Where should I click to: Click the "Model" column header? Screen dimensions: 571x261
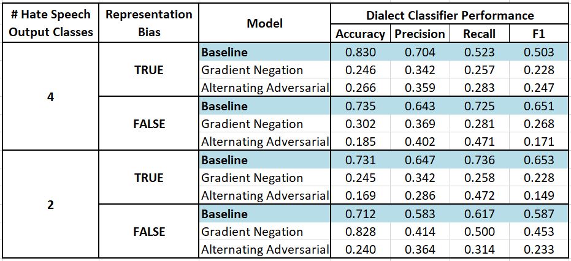pyautogui.click(x=265, y=23)
